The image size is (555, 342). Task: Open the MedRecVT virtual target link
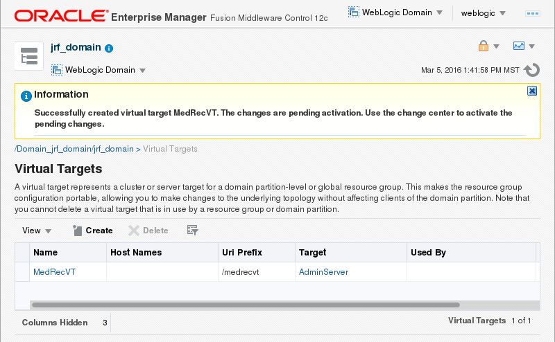(x=54, y=272)
